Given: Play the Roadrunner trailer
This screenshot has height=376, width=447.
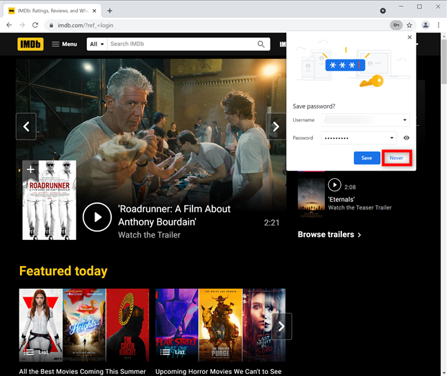Looking at the screenshot, I should [x=97, y=217].
